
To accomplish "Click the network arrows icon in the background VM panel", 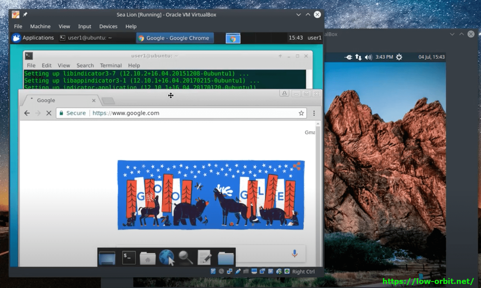I will tap(358, 57).
